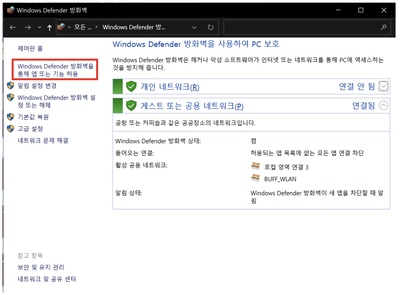The width and height of the screenshot is (402, 295).
Task: Click the 개인 네트워크(R) heading
Action: [x=170, y=87]
